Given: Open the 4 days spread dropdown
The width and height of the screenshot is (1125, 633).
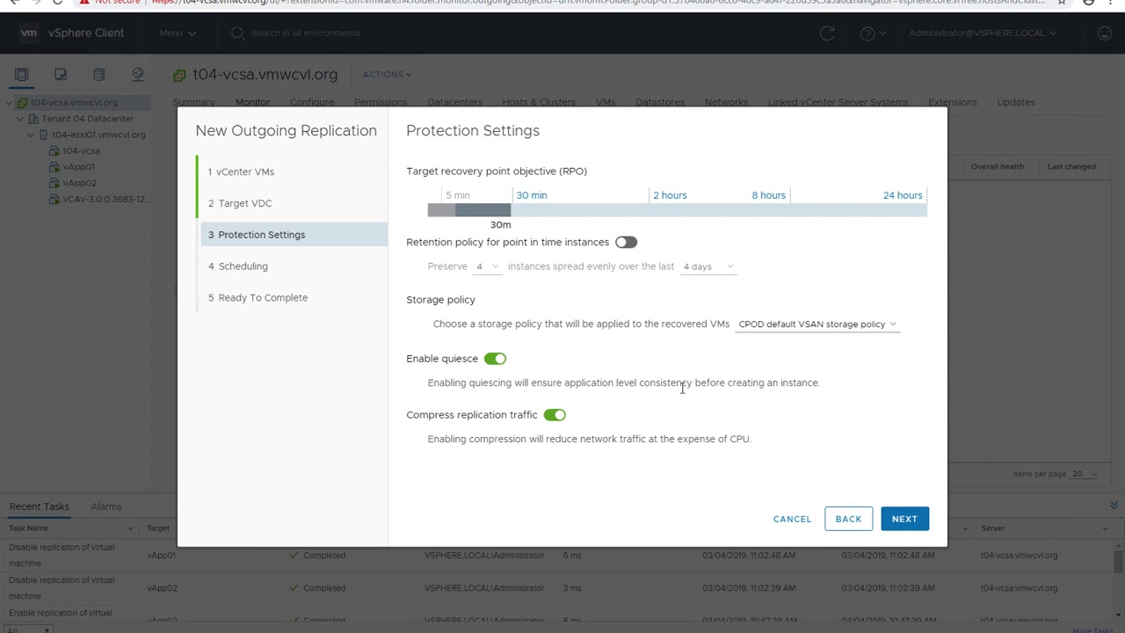Looking at the screenshot, I should tap(708, 266).
